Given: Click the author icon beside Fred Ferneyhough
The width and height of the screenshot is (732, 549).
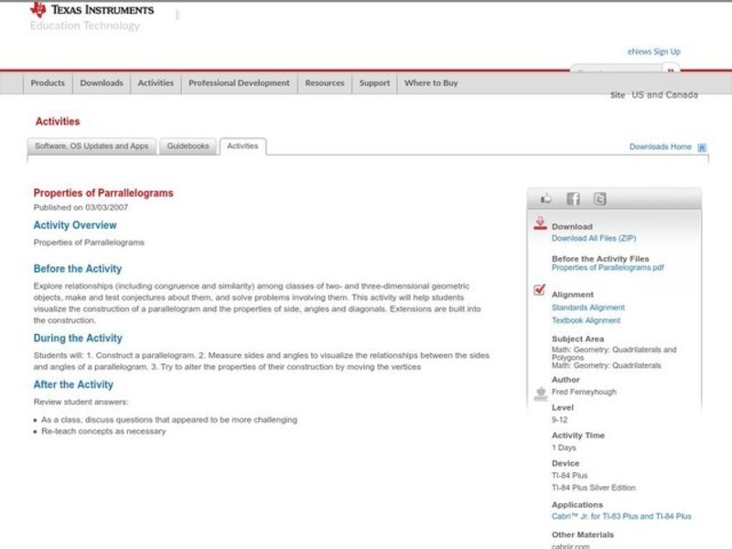Looking at the screenshot, I should (x=540, y=393).
